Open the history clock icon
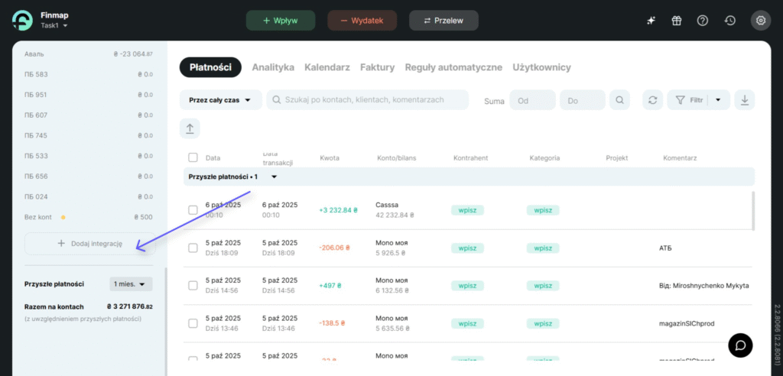Screen dimensions: 783x376 tap(730, 21)
